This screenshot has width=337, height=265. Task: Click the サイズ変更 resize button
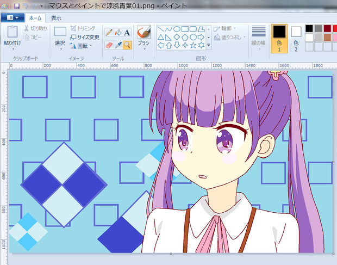click(84, 38)
